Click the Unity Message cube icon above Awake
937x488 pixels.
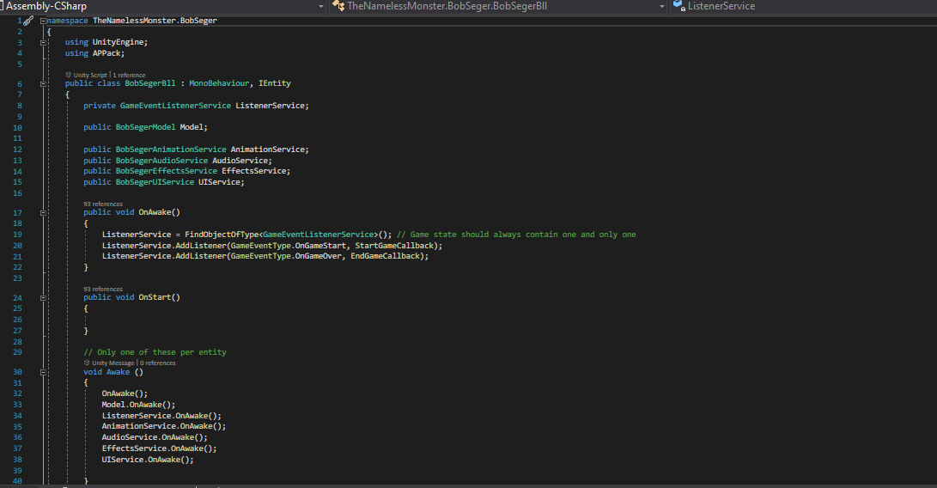click(x=87, y=363)
